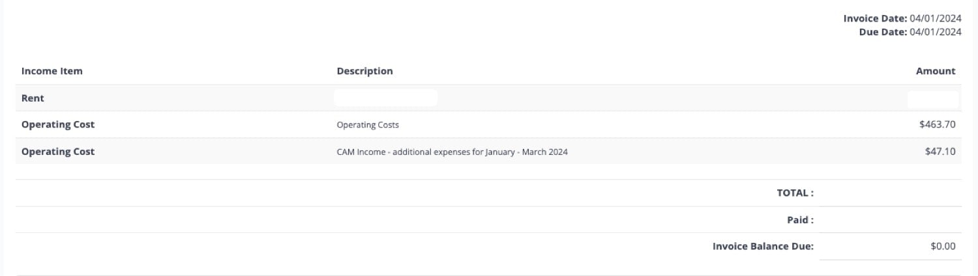Select the Invoice Date value 04/01/2024
Viewport: 978px width, 276px height.
935,19
